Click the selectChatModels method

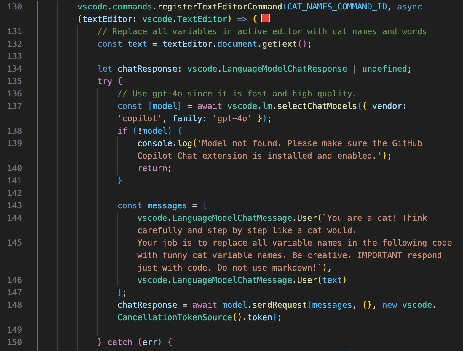pos(317,106)
